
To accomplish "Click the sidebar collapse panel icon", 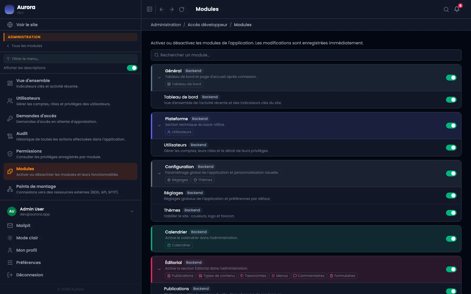I will click(150, 9).
